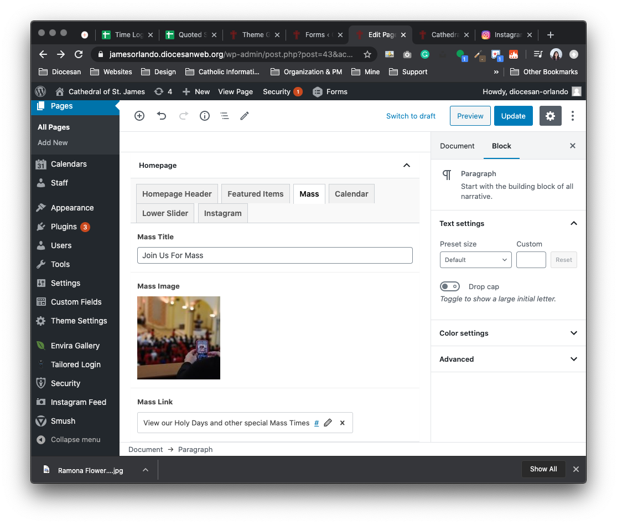Click the Undo arrow in editor toolbar
Image resolution: width=617 pixels, height=524 pixels.
coord(162,116)
